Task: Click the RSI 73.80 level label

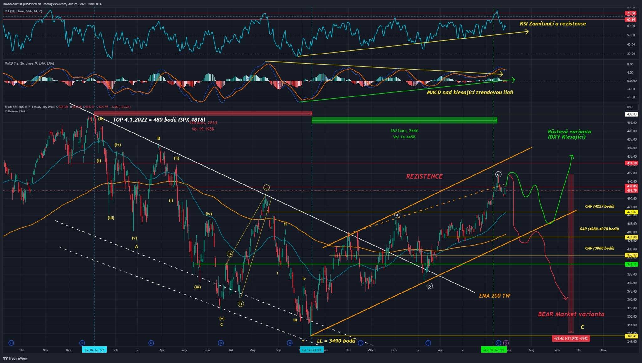Action: 631,13
